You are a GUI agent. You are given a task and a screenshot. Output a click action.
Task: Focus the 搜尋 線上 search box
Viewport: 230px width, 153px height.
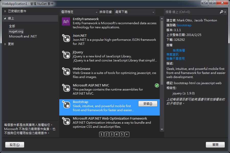tap(192, 12)
